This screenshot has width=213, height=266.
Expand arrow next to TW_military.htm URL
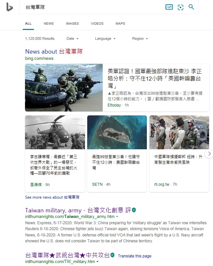pos(97,262)
